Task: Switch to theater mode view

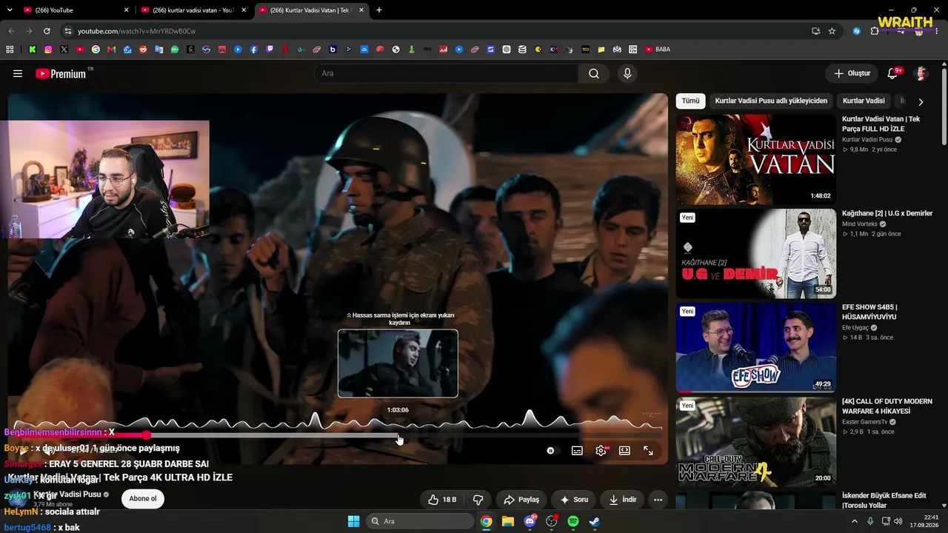Action: pos(624,450)
